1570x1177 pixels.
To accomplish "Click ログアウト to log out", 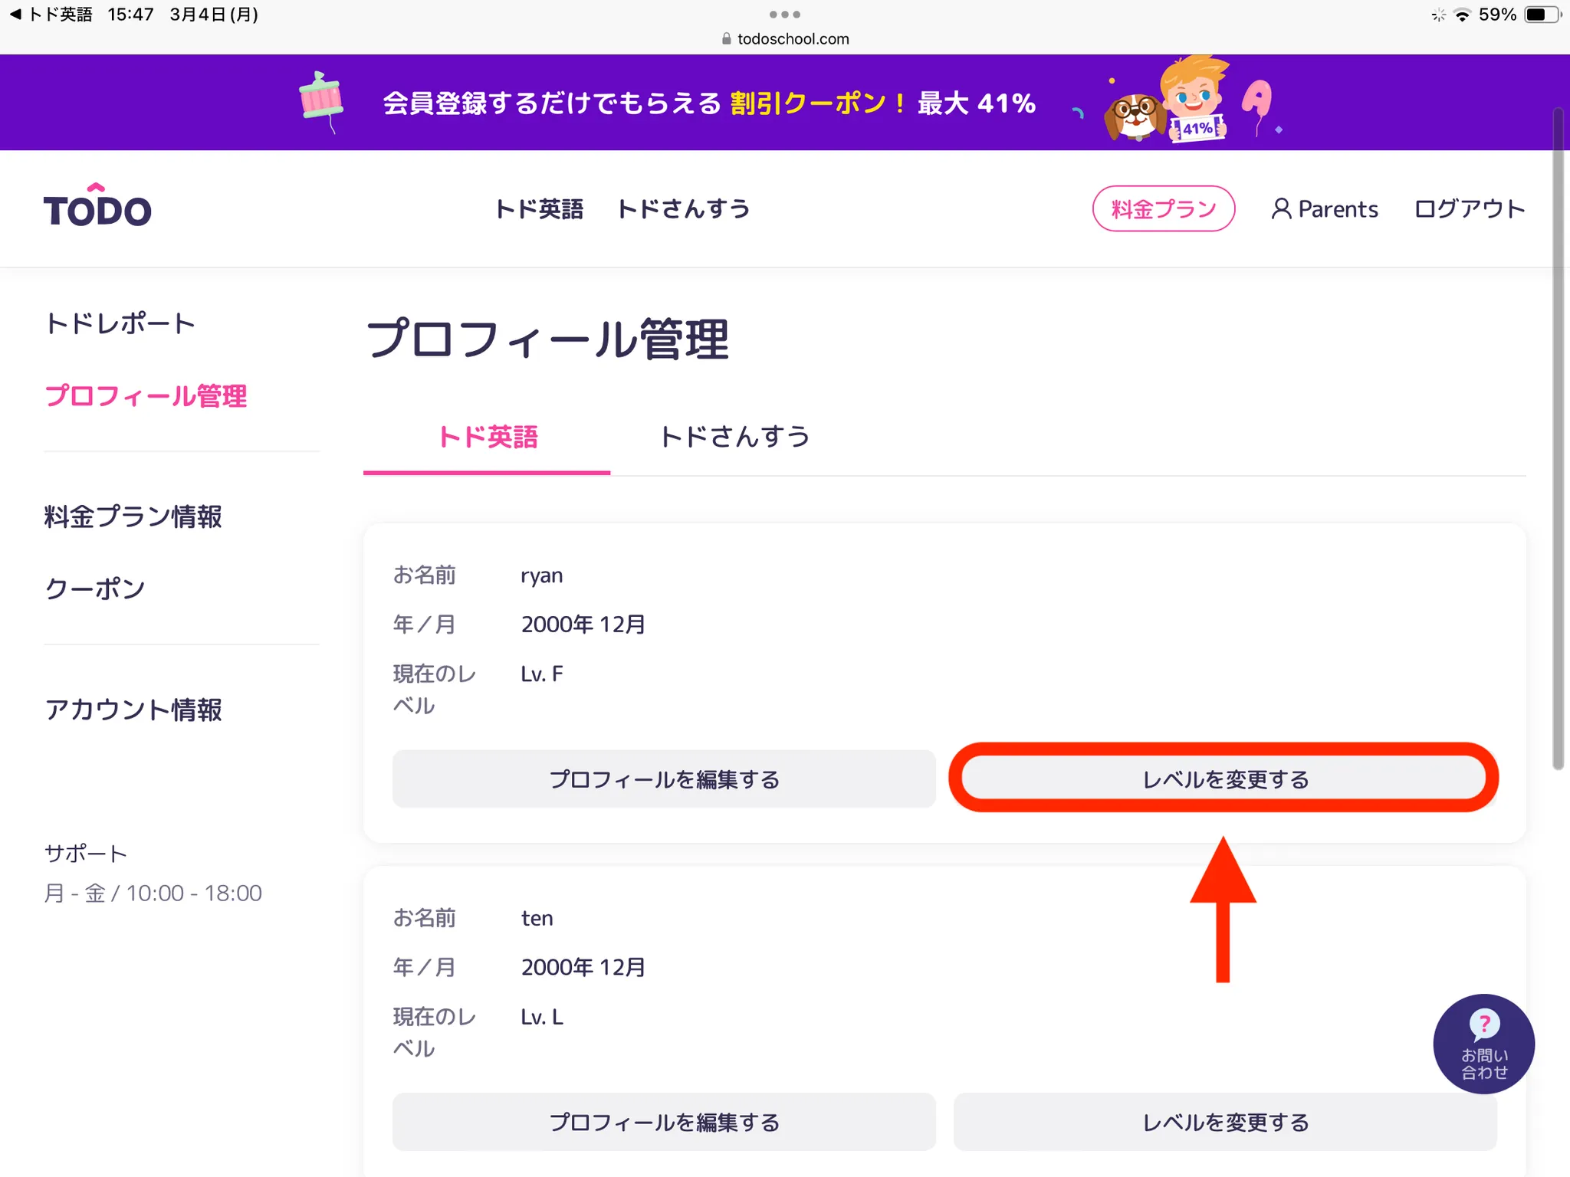I will 1469,208.
